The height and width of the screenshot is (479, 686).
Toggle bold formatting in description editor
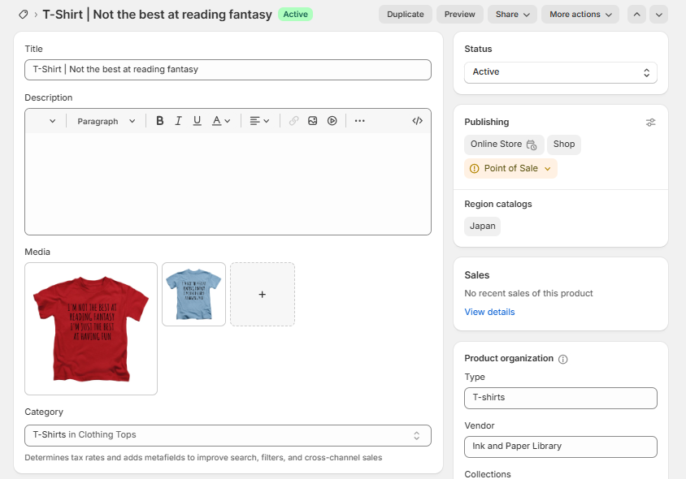click(x=160, y=121)
